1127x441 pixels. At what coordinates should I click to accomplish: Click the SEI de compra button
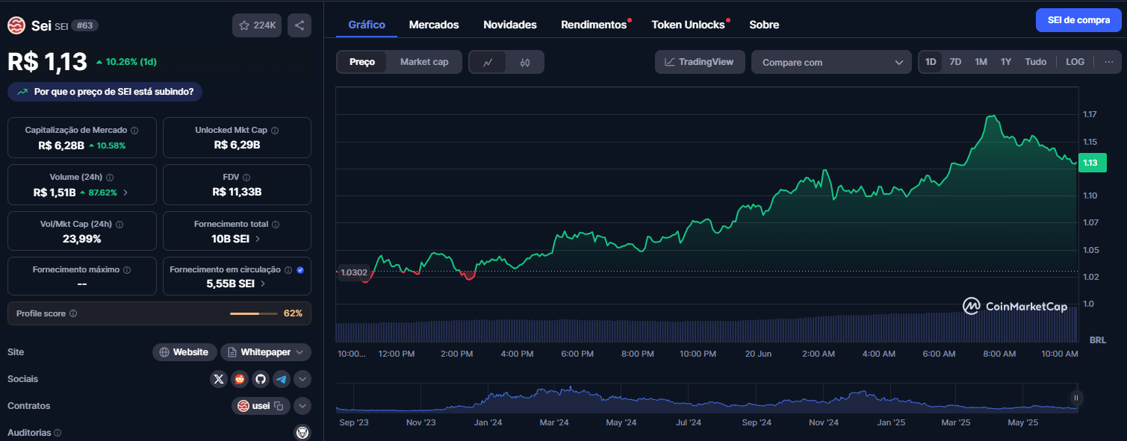tap(1078, 20)
